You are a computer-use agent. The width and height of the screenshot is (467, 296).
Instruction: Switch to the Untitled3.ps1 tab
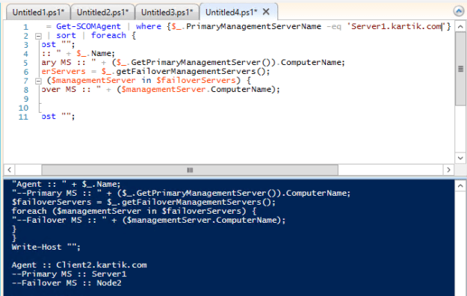pyautogui.click(x=167, y=12)
